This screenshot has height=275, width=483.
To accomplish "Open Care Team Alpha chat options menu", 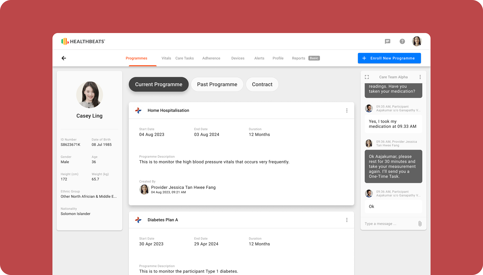I will coord(420,77).
